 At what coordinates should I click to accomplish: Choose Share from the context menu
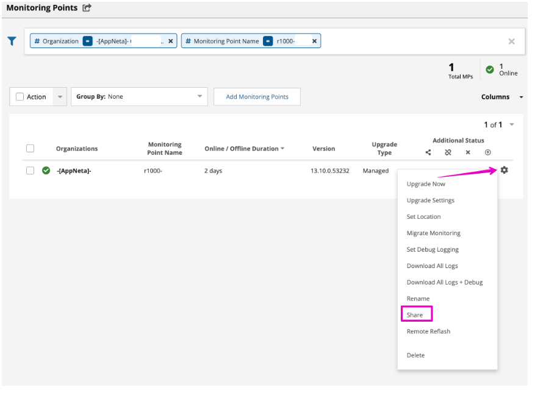415,315
